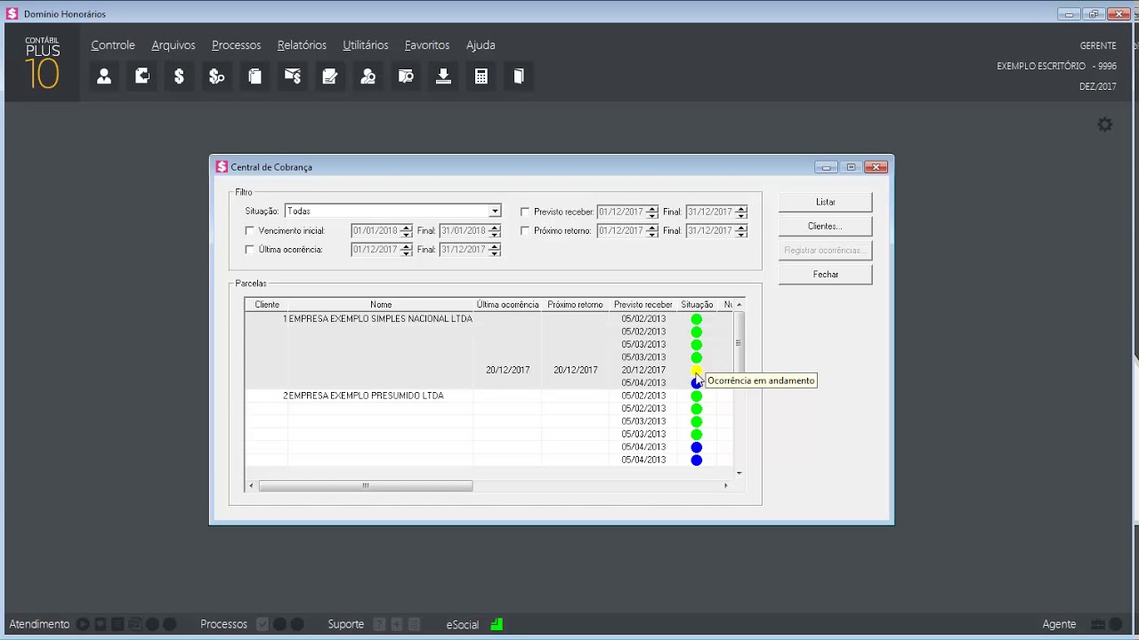Image resolution: width=1139 pixels, height=640 pixels.
Task: Click the Suporte question mark icon
Action: (379, 624)
